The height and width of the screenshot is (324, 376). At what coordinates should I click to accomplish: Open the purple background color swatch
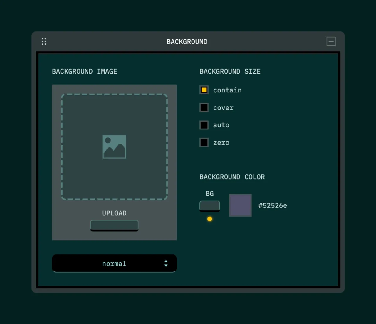[x=240, y=205]
